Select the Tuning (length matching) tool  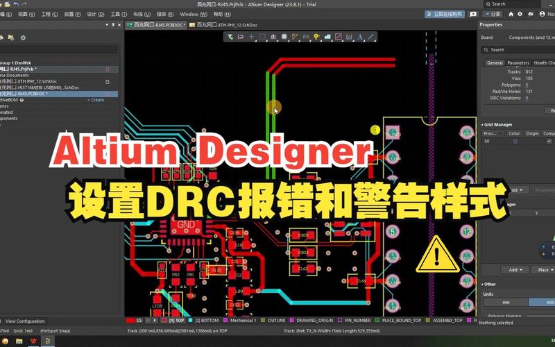pyautogui.click(x=306, y=37)
